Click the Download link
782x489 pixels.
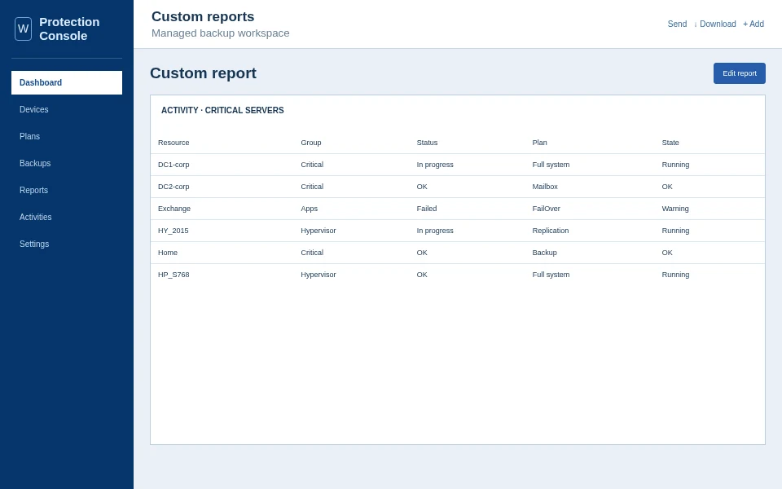(715, 24)
